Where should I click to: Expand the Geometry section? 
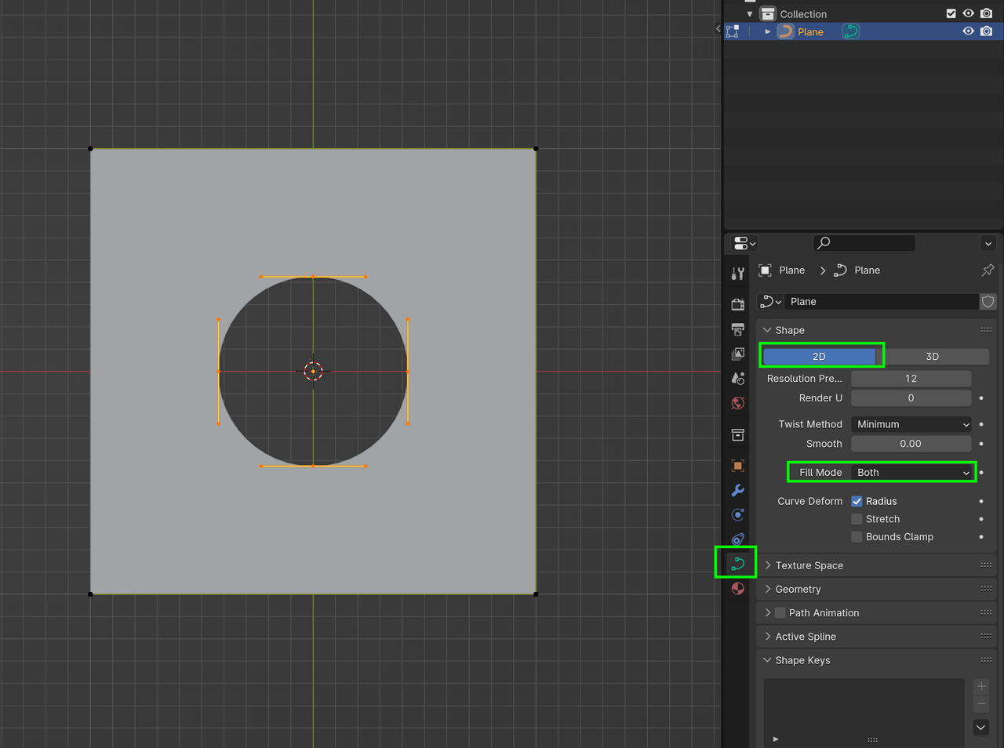tap(798, 589)
